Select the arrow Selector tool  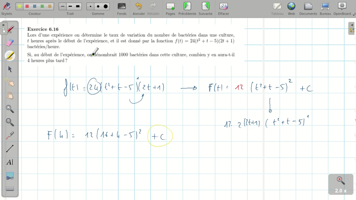click(x=10, y=69)
